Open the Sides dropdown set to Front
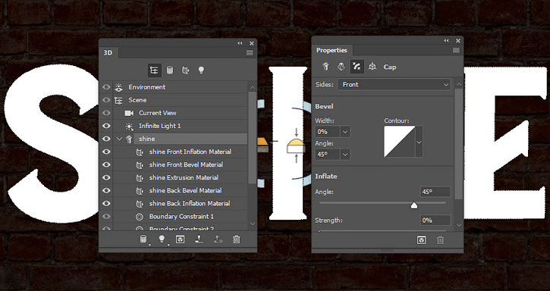 [394, 84]
